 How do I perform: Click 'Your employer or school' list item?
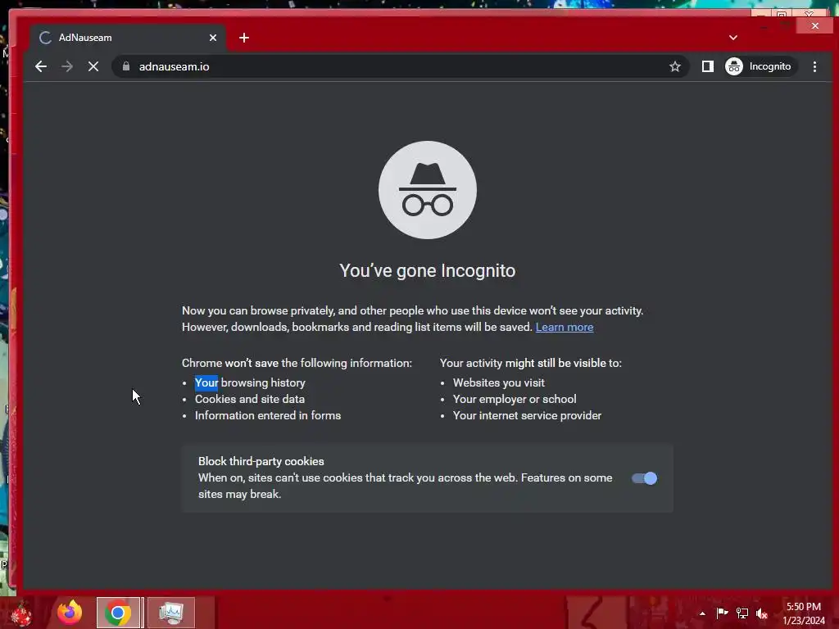[515, 399]
